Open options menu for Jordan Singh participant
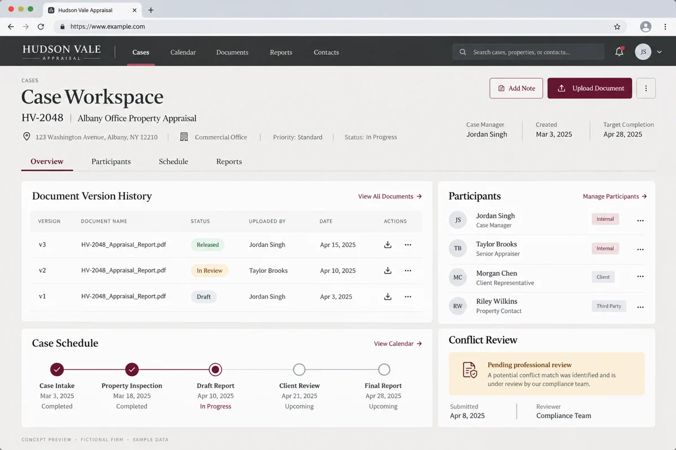Image resolution: width=676 pixels, height=450 pixels. click(x=640, y=220)
